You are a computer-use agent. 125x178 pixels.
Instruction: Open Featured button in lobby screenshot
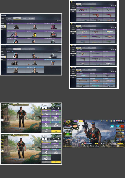point(120,146)
